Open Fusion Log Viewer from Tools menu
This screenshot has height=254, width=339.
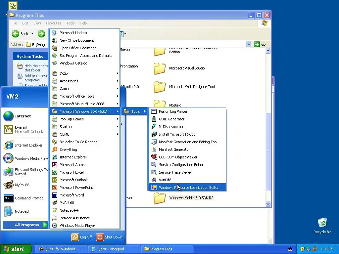tap(187, 111)
